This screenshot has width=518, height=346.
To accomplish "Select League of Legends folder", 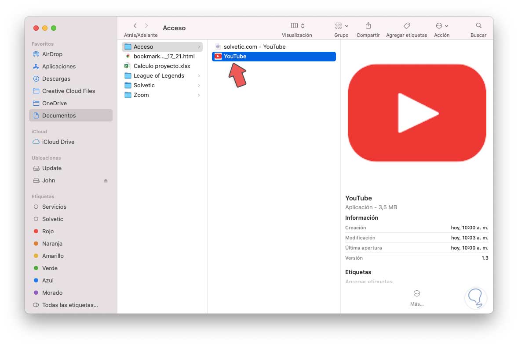I will coord(162,75).
